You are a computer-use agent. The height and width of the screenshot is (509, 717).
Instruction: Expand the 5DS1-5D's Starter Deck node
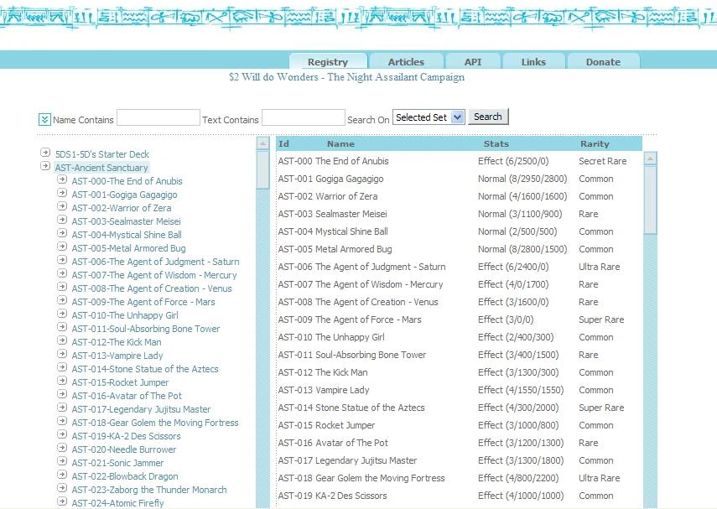[44, 153]
